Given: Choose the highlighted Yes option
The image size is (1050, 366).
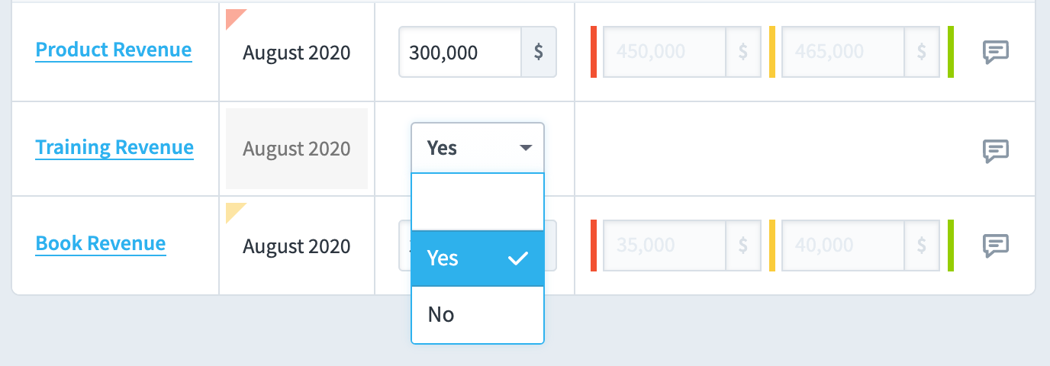Looking at the screenshot, I should pos(478,258).
